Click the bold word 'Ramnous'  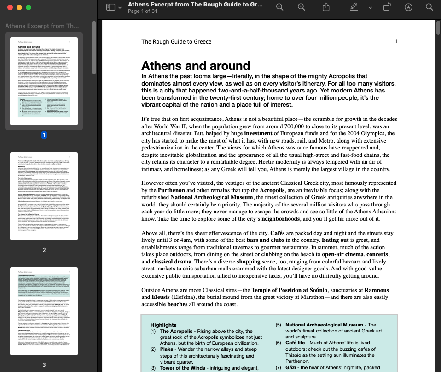(x=377, y=290)
